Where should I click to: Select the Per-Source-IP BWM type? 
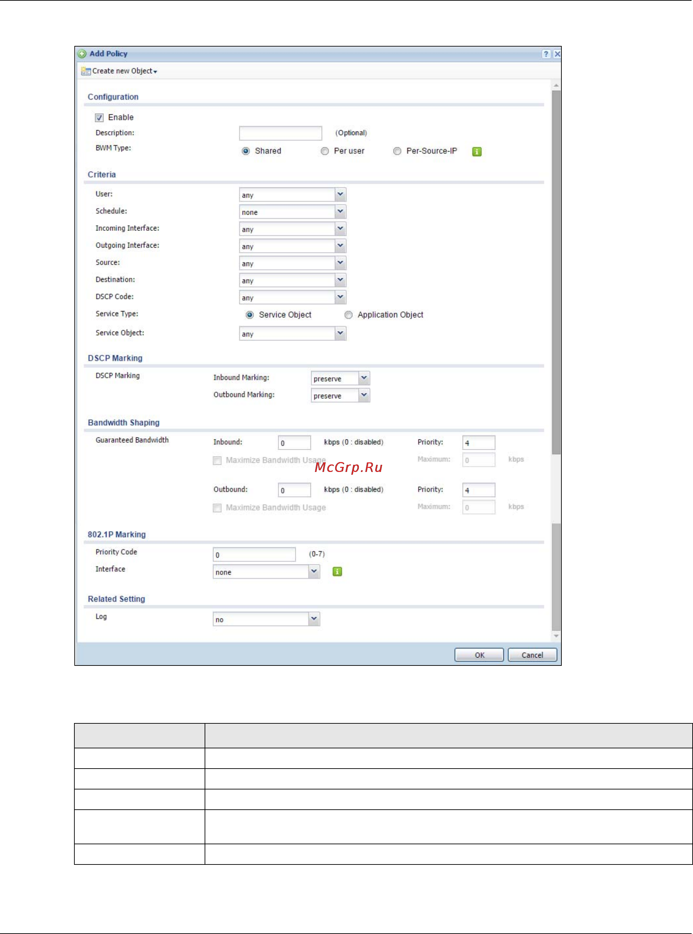pos(397,151)
